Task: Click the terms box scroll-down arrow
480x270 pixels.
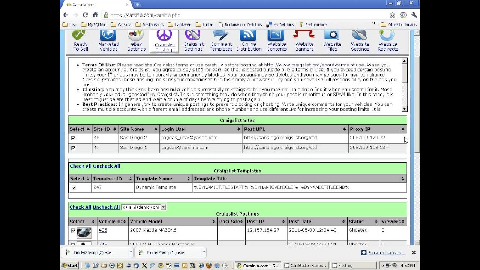Action: 404,109
